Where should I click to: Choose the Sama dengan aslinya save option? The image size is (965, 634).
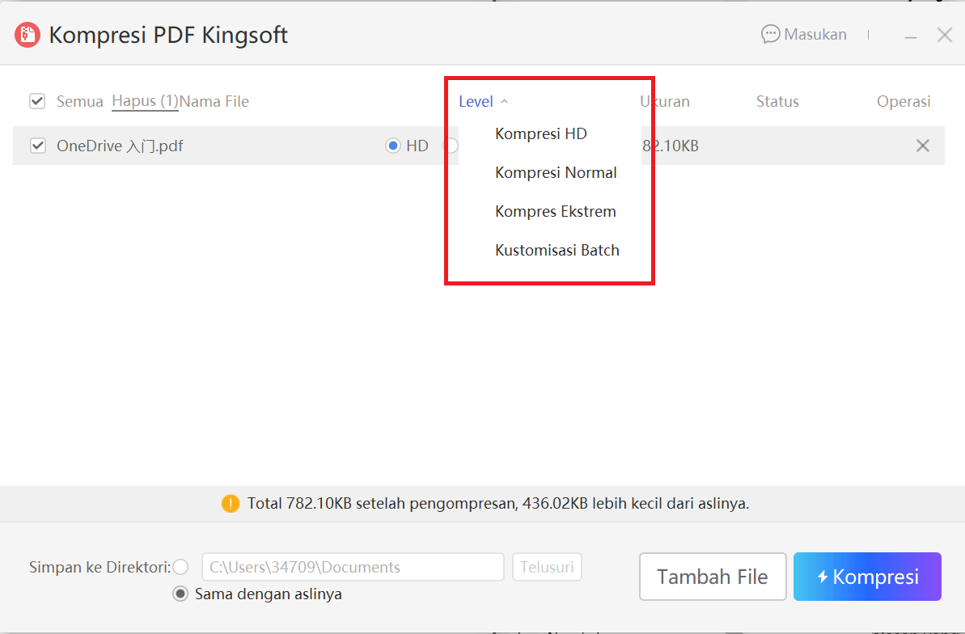point(179,594)
